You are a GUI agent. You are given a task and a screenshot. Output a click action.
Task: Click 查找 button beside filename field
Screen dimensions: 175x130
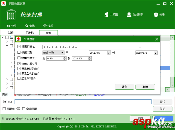coord(162,102)
